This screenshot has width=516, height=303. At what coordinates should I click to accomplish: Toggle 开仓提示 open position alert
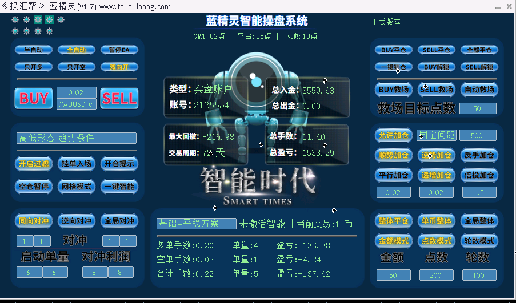pos(119,164)
